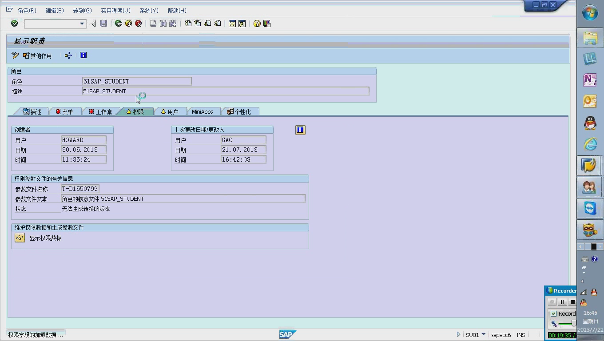Open TeamViewer from the taskbar
Viewport: 604px width, 341px height.
(x=590, y=208)
